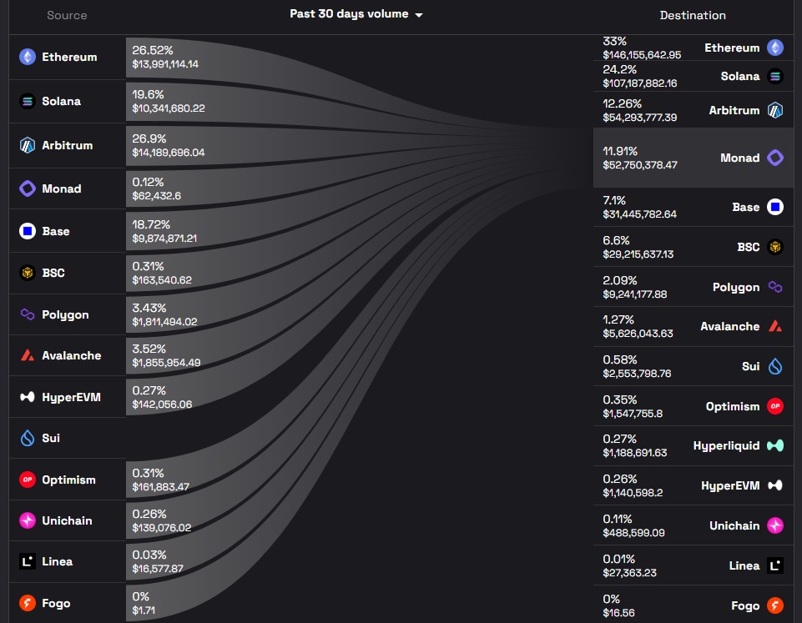Click the HyperEVM icon in Source column
Viewport: 802px width, 623px height.
pyautogui.click(x=27, y=397)
